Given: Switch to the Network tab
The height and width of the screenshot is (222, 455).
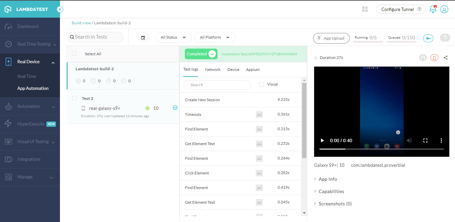Looking at the screenshot, I should coord(213,69).
